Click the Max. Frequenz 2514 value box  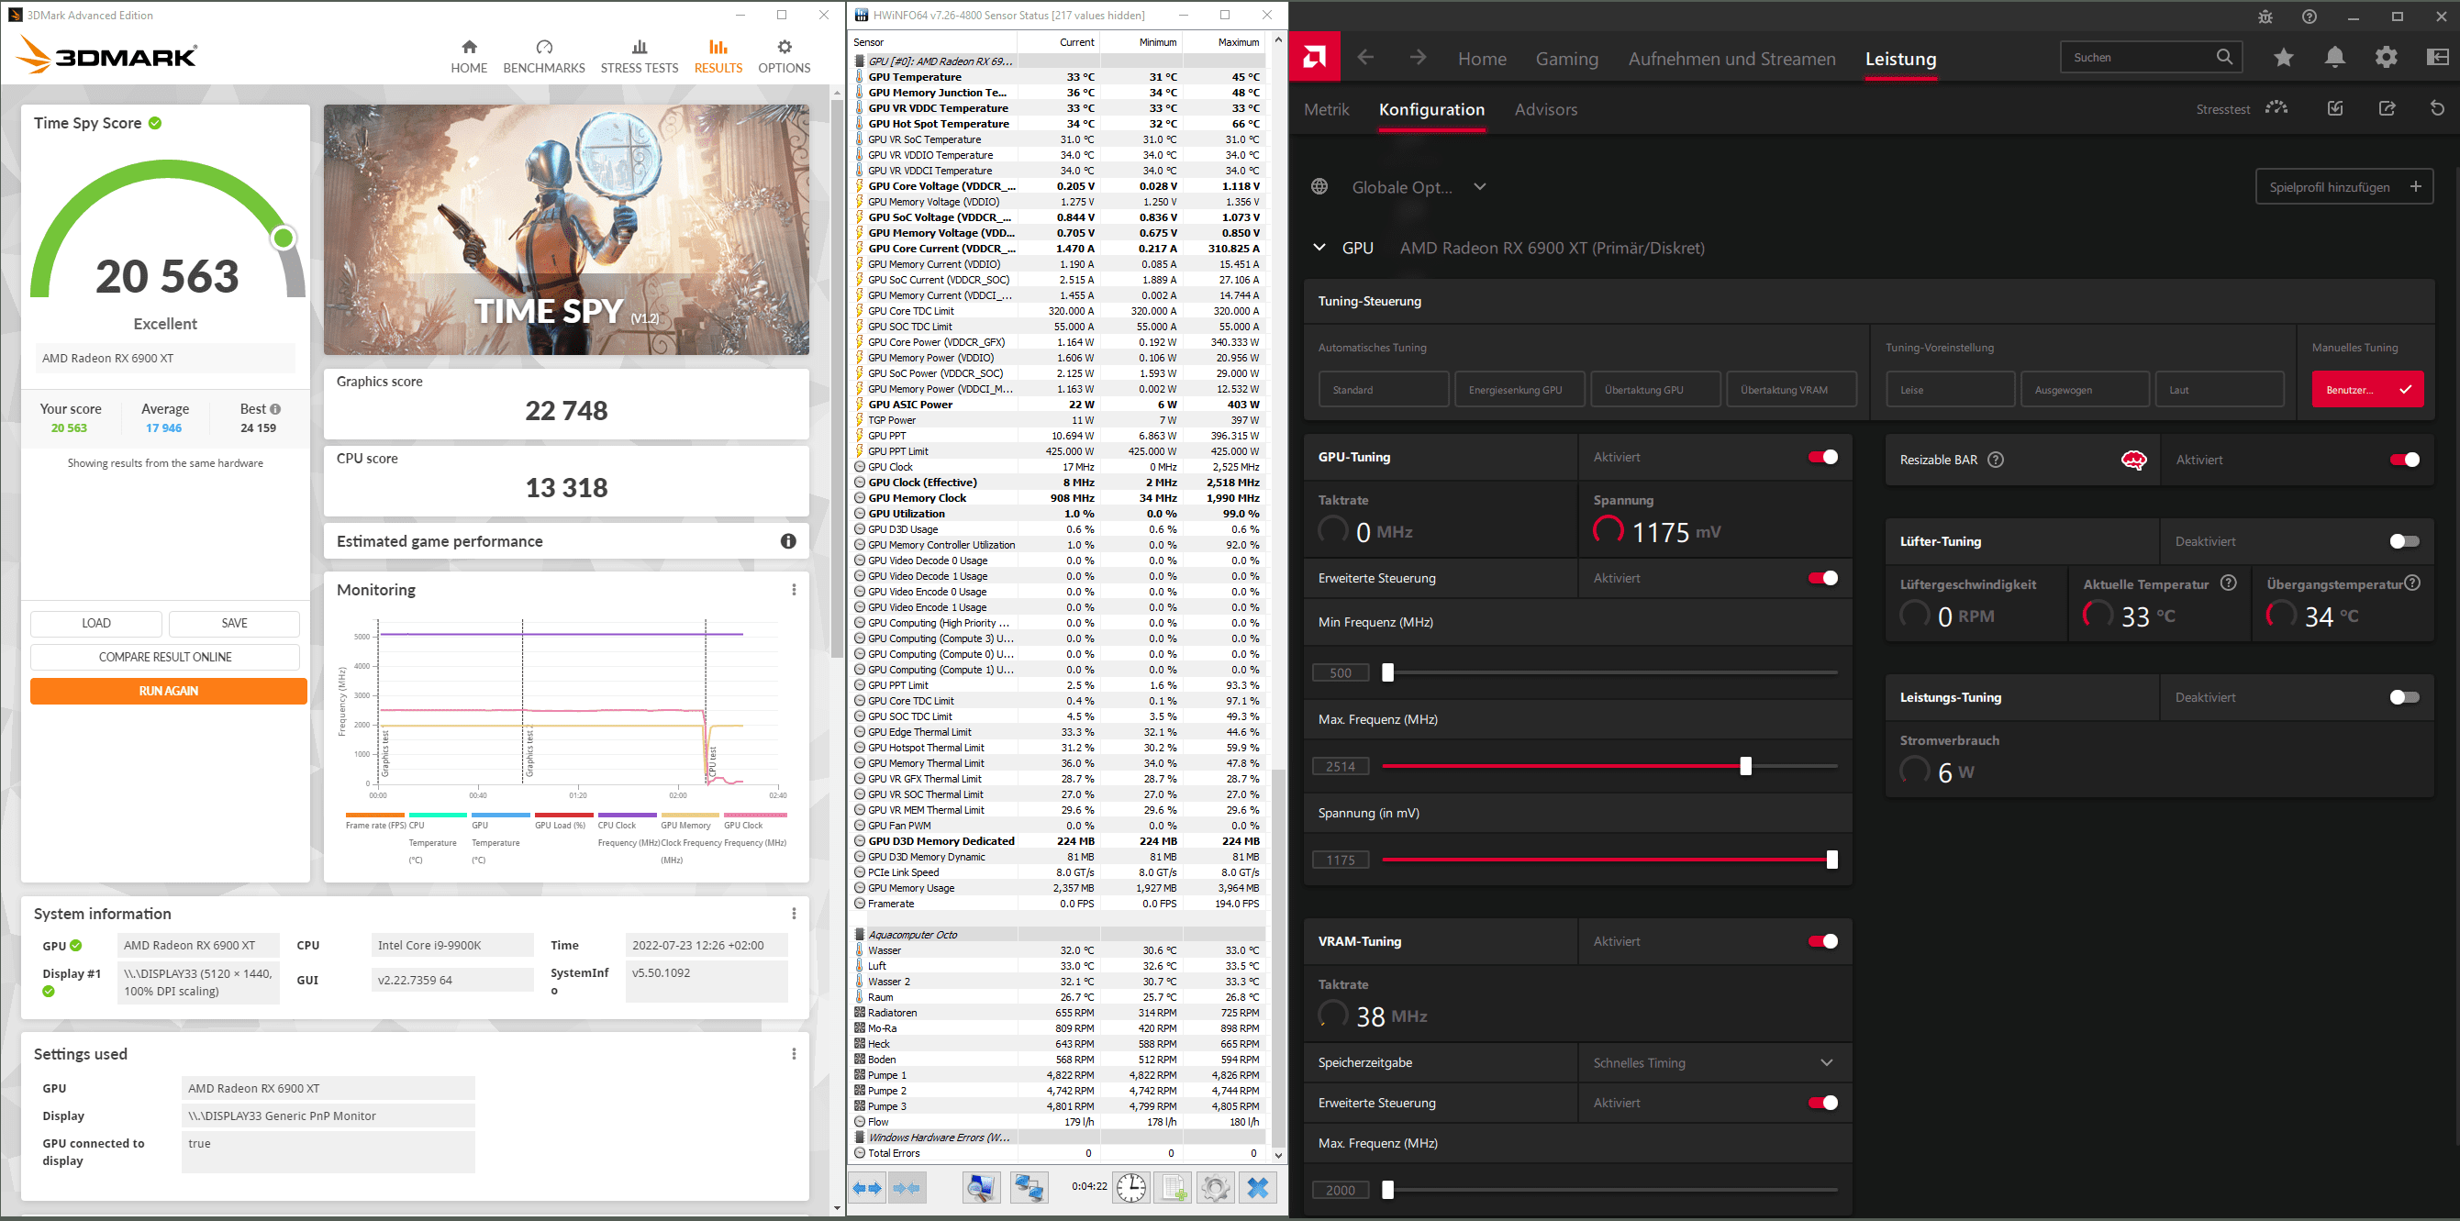point(1340,767)
